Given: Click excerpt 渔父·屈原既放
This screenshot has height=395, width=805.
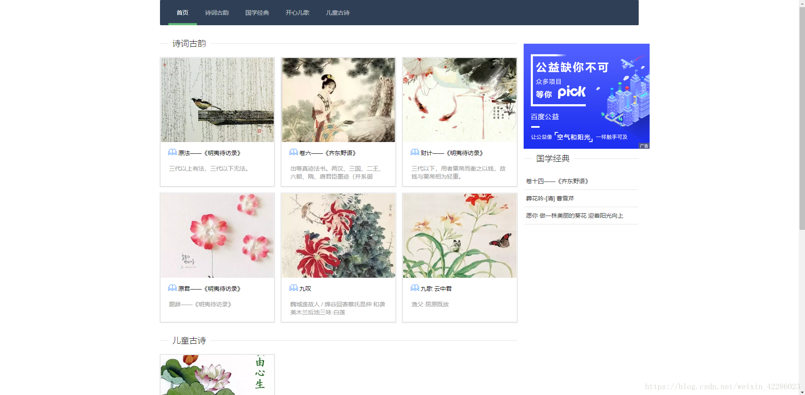Looking at the screenshot, I should coord(430,304).
